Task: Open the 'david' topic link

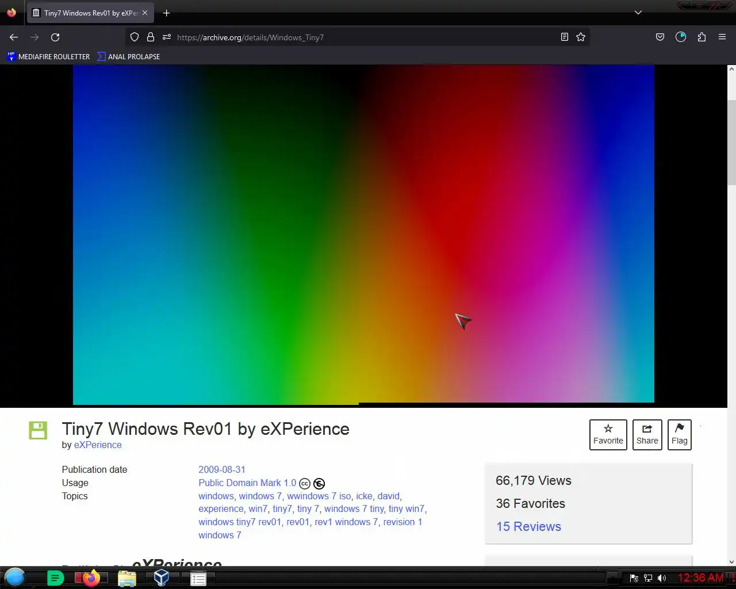Action: [388, 496]
